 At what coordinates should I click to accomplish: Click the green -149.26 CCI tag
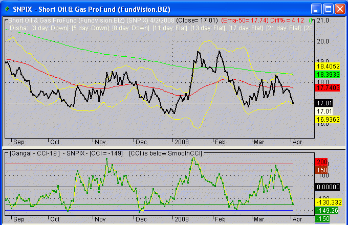tap(327, 211)
